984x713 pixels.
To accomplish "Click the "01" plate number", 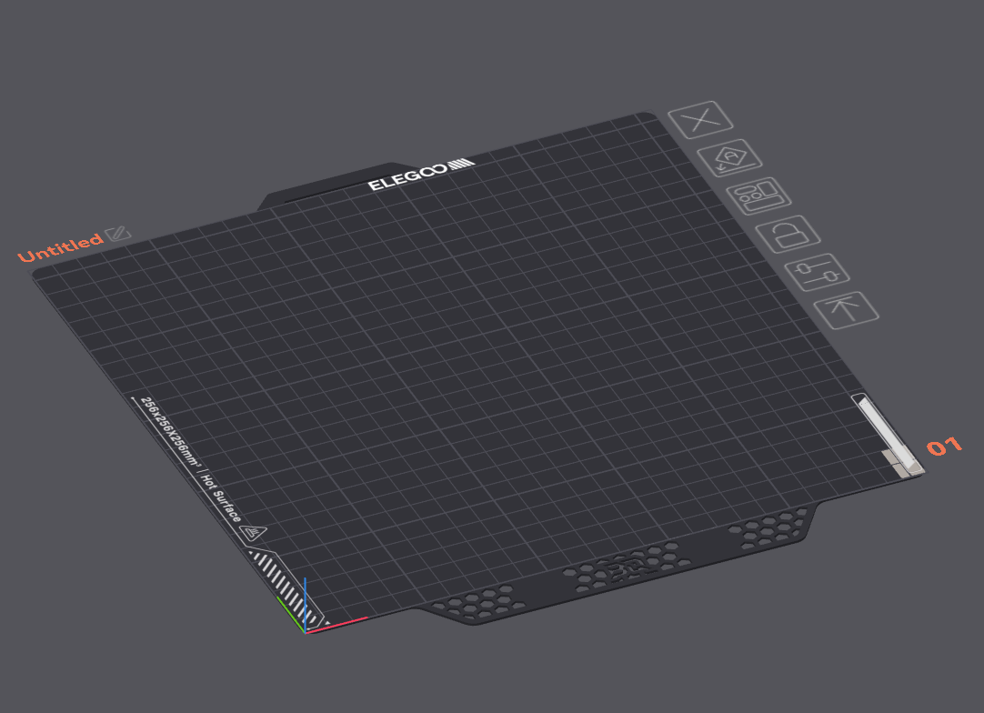I will click(944, 446).
